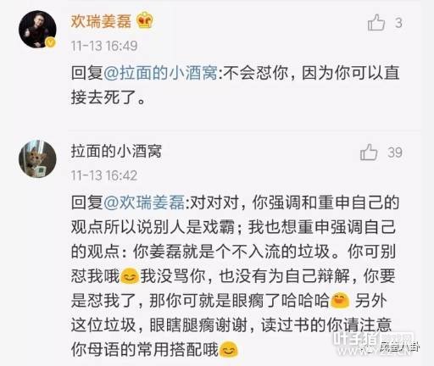Select the timestamp 11-13 16:49

point(104,46)
